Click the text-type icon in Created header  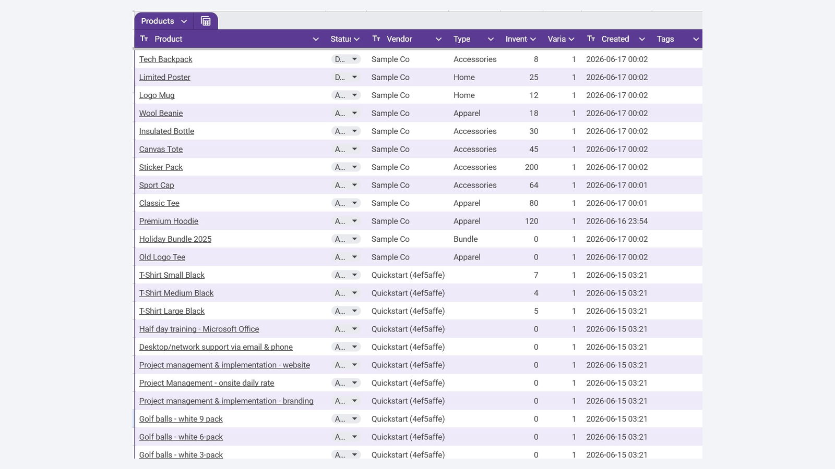tap(591, 39)
